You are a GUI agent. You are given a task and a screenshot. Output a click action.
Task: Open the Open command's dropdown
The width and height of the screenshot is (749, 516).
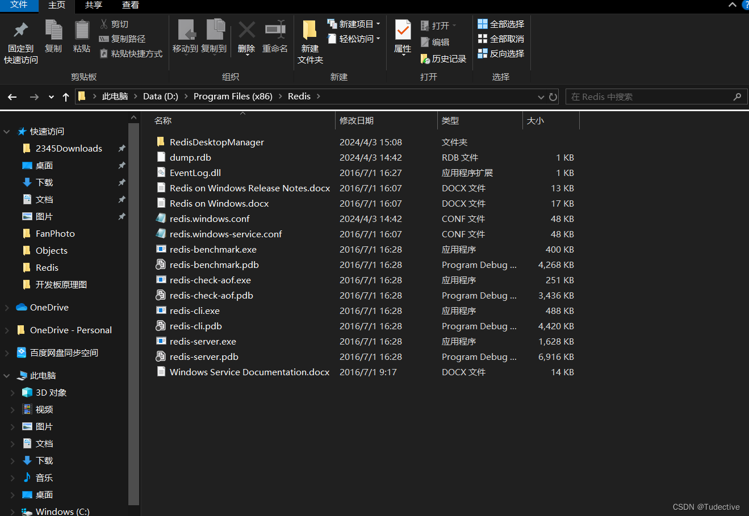454,26
